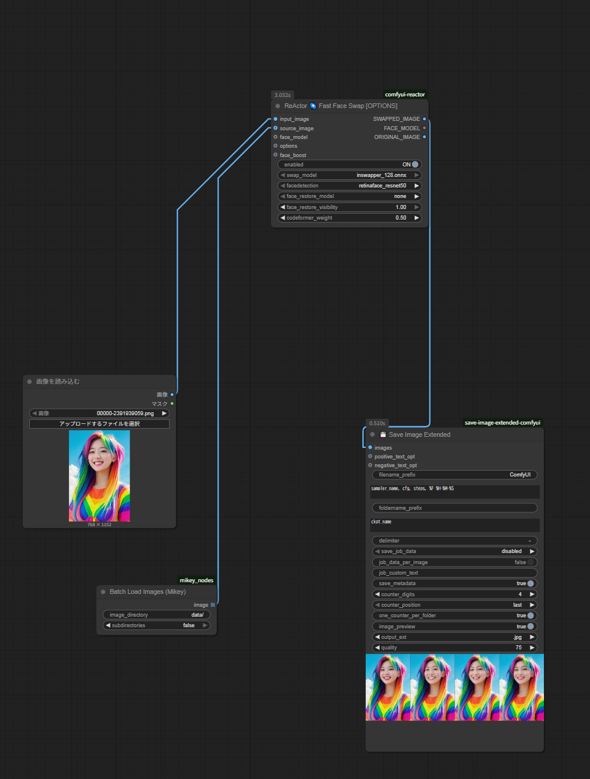Next save_job_data option arrow
The height and width of the screenshot is (779, 590).
point(532,551)
